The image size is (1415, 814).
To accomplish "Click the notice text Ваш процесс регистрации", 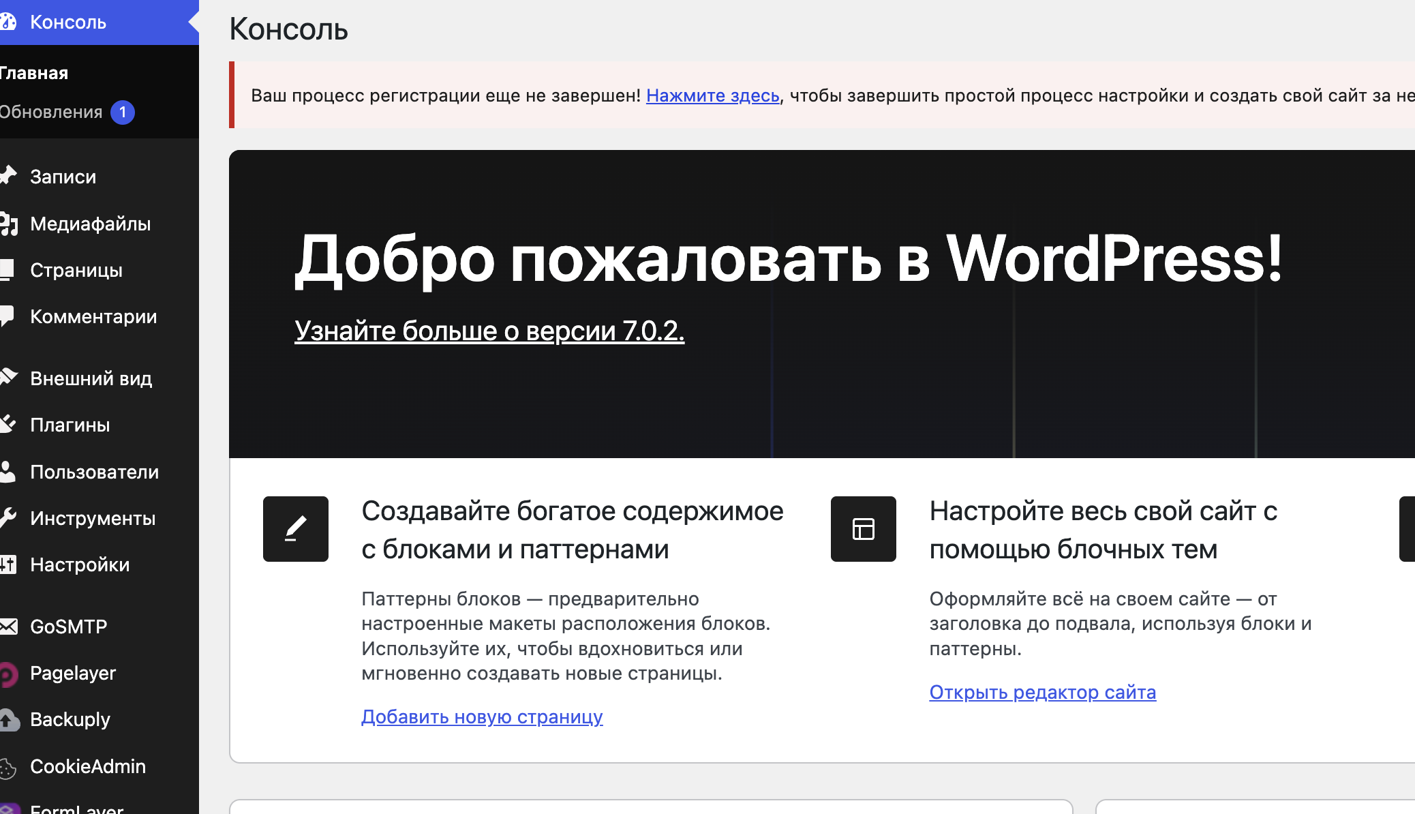I will tap(446, 95).
